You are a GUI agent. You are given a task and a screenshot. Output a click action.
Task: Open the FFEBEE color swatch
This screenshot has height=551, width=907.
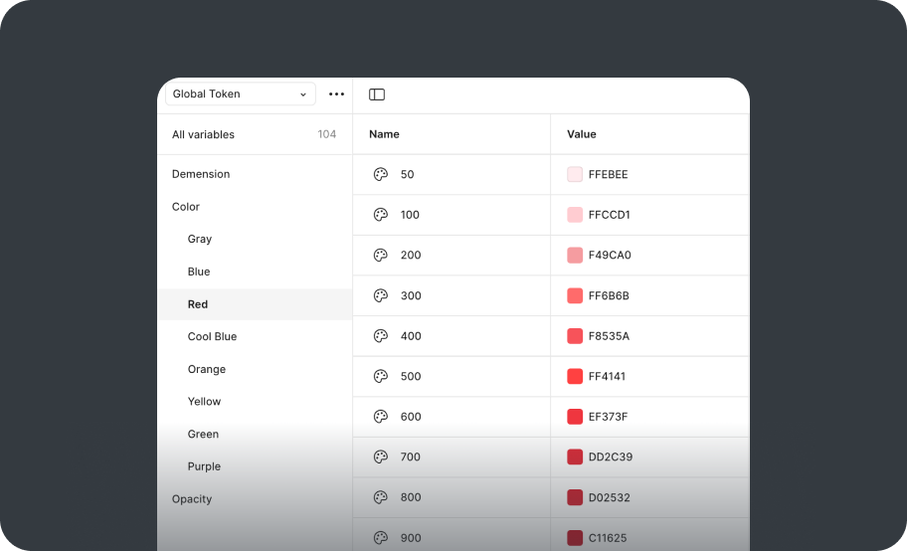point(575,174)
